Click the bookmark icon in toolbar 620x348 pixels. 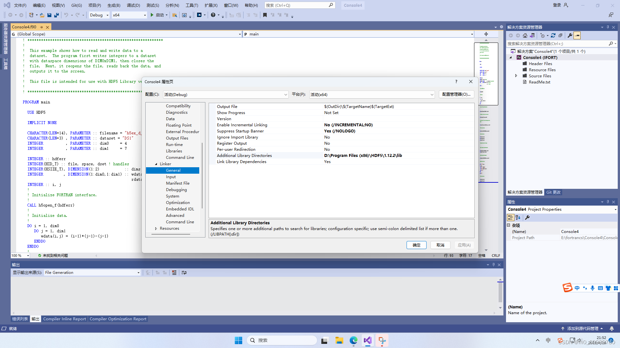coord(265,15)
